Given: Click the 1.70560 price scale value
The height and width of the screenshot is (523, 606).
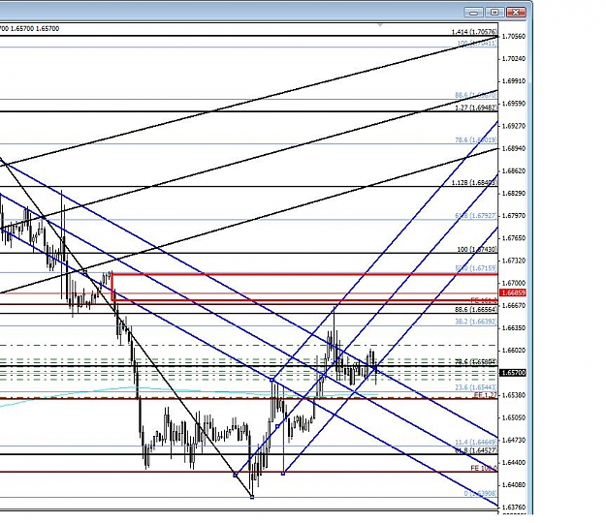Looking at the screenshot, I should point(514,36).
